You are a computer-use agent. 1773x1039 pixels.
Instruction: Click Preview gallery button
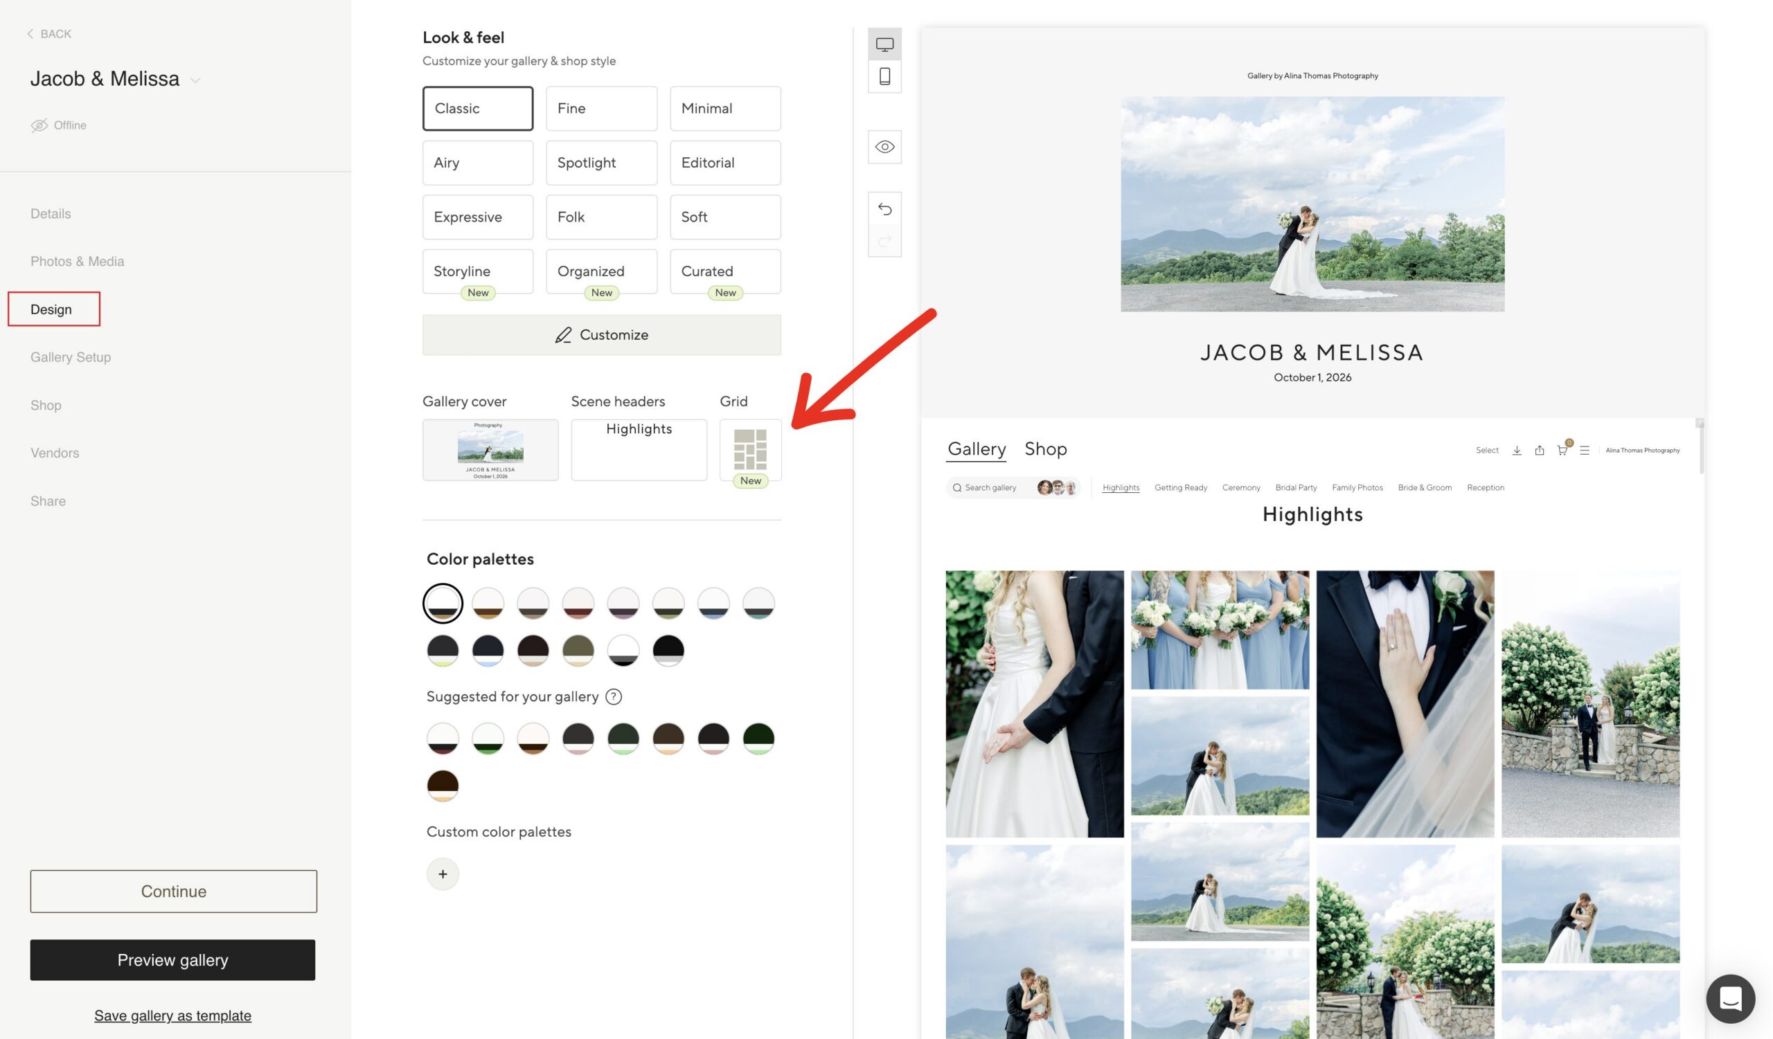coord(172,960)
